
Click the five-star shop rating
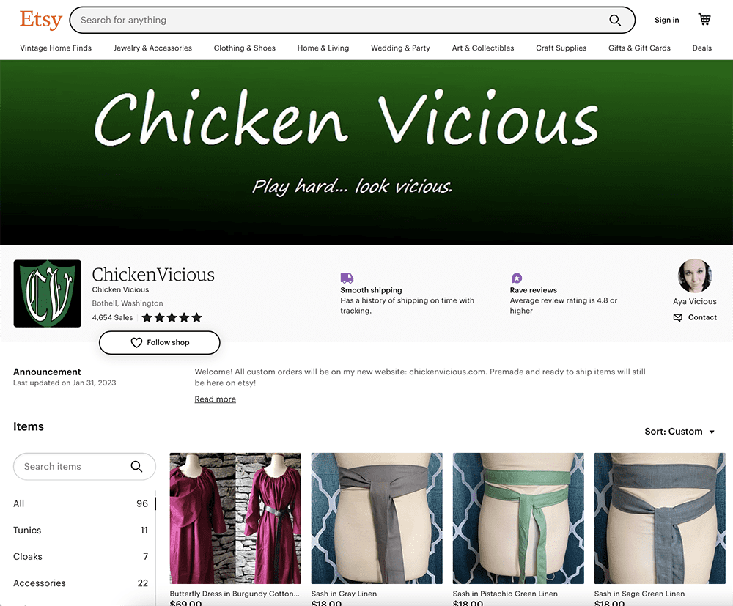pos(172,318)
